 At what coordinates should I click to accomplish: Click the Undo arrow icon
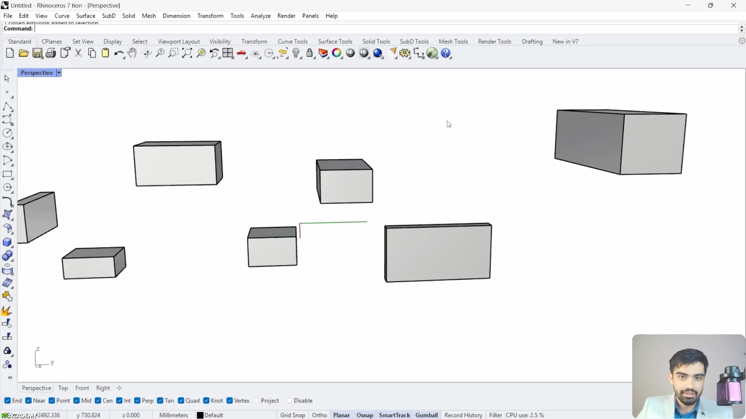(118, 53)
